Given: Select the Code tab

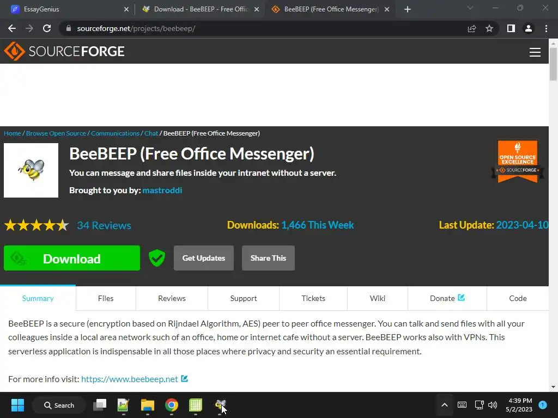Looking at the screenshot, I should coord(518,298).
